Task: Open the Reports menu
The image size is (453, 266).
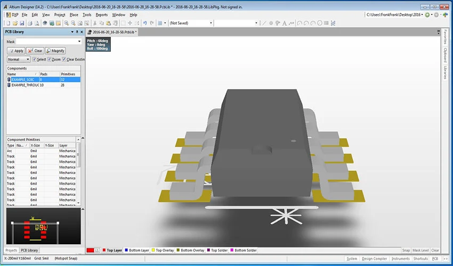Action: (x=102, y=15)
